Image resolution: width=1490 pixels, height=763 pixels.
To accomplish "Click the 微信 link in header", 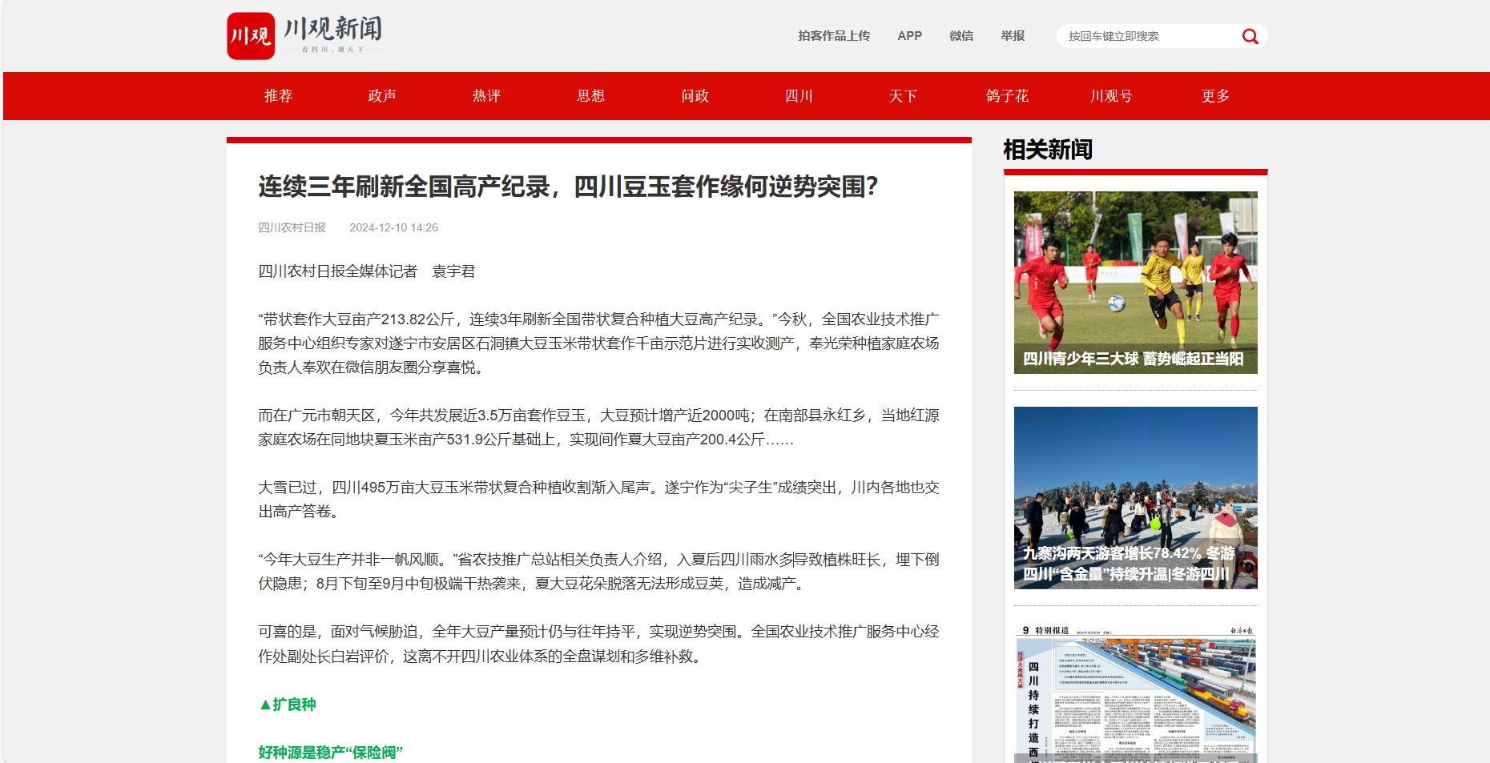I will (x=960, y=36).
